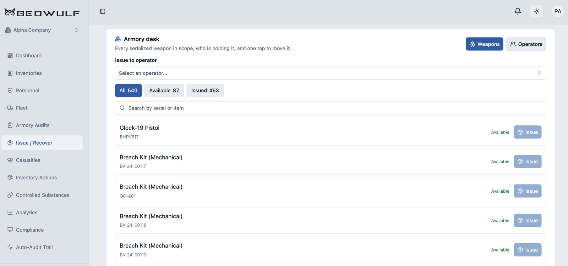Image resolution: width=568 pixels, height=266 pixels.
Task: Filter by Available 87
Action: tap(164, 90)
